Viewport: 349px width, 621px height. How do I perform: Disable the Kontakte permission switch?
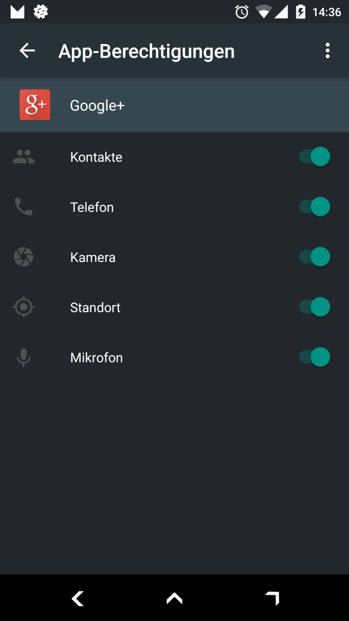(x=314, y=157)
